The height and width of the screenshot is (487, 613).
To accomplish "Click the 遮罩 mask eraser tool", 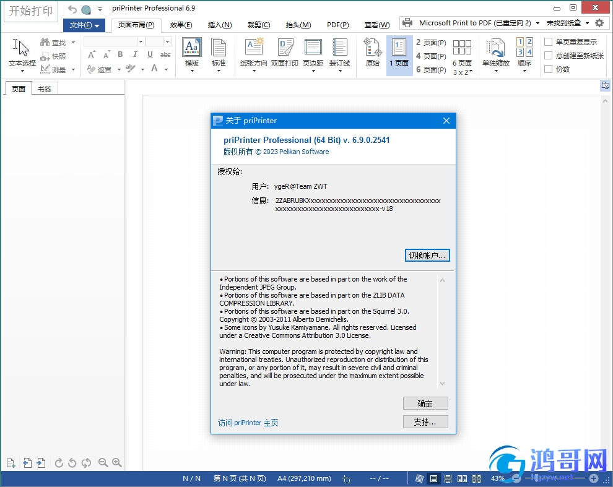I will (99, 69).
